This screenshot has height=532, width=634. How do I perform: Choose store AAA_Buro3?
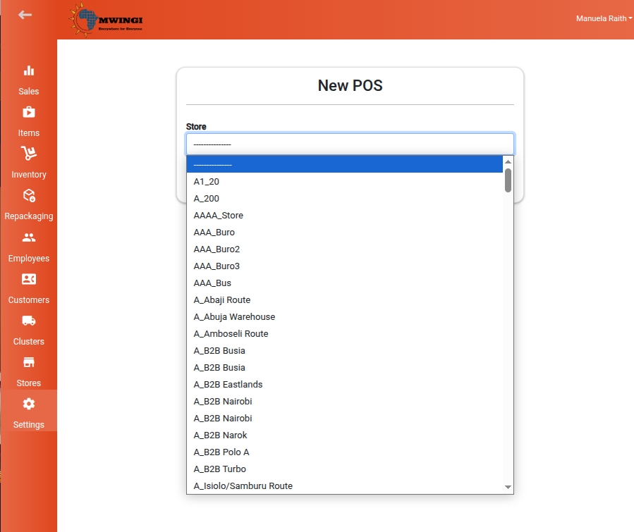(344, 266)
